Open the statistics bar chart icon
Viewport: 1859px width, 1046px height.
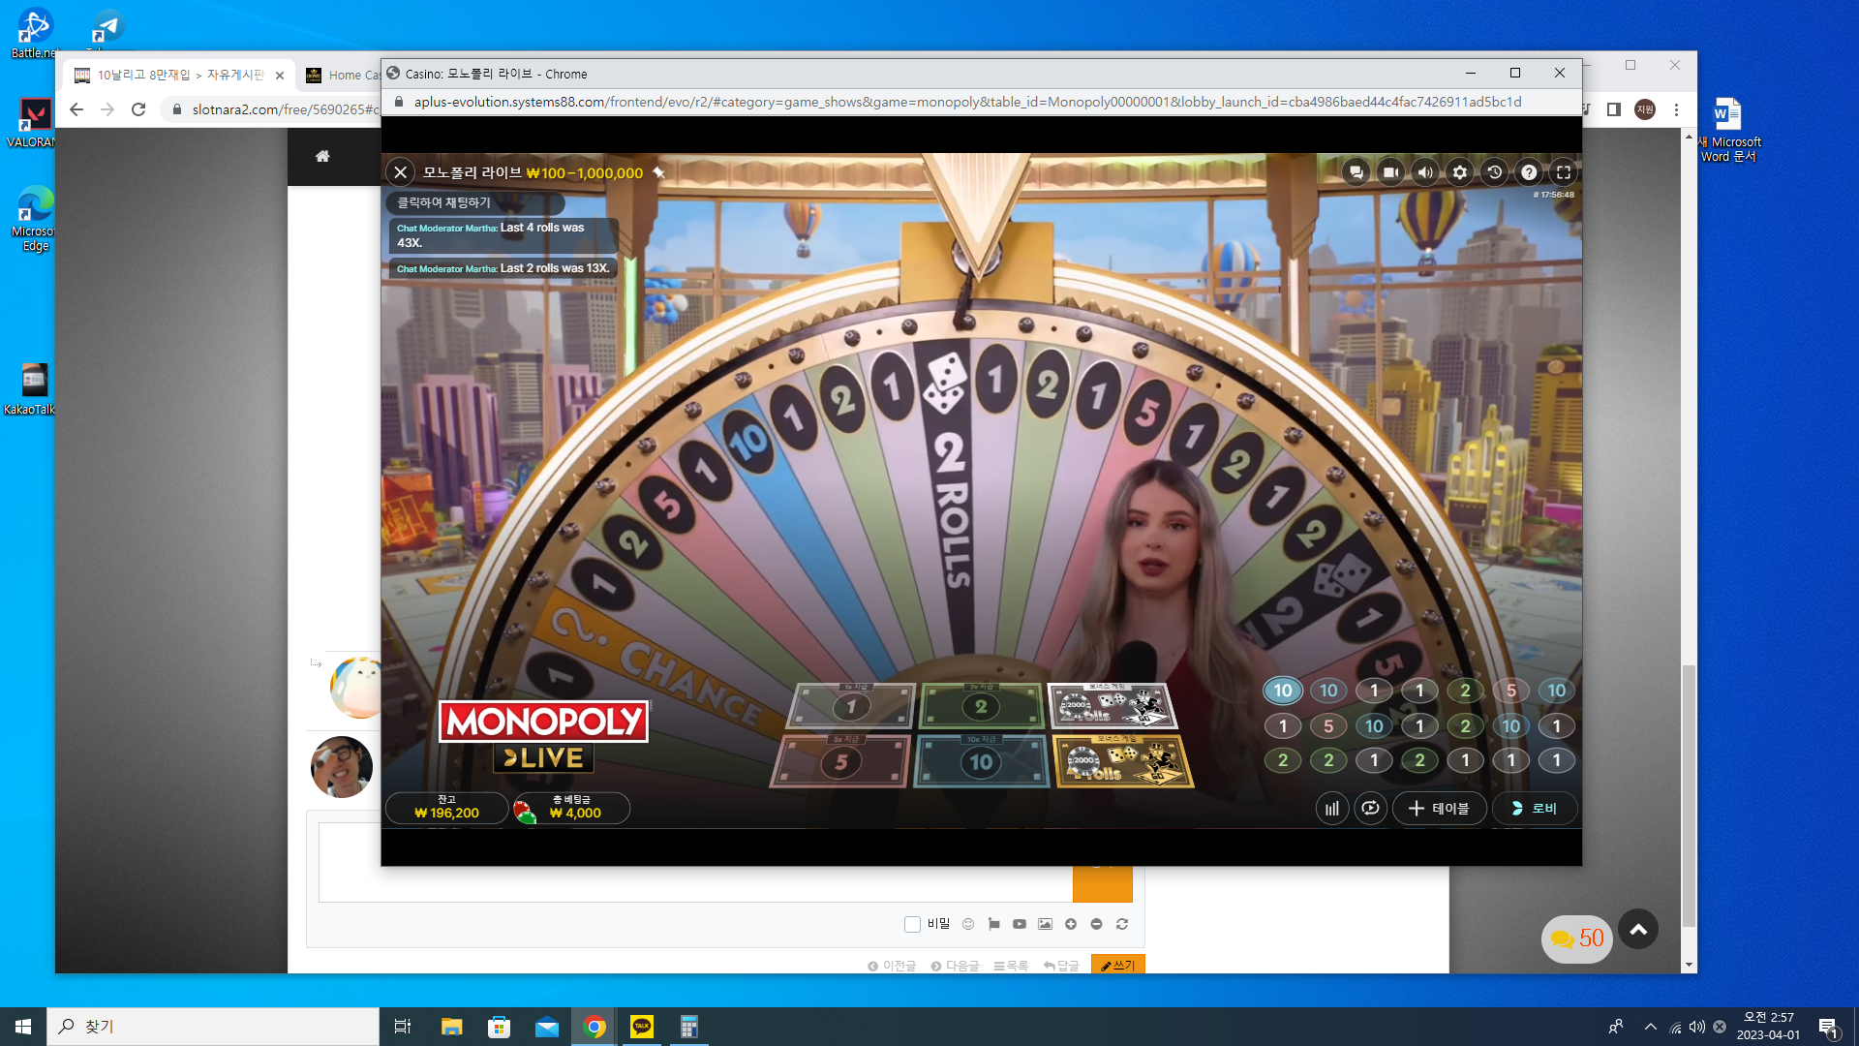1332,808
